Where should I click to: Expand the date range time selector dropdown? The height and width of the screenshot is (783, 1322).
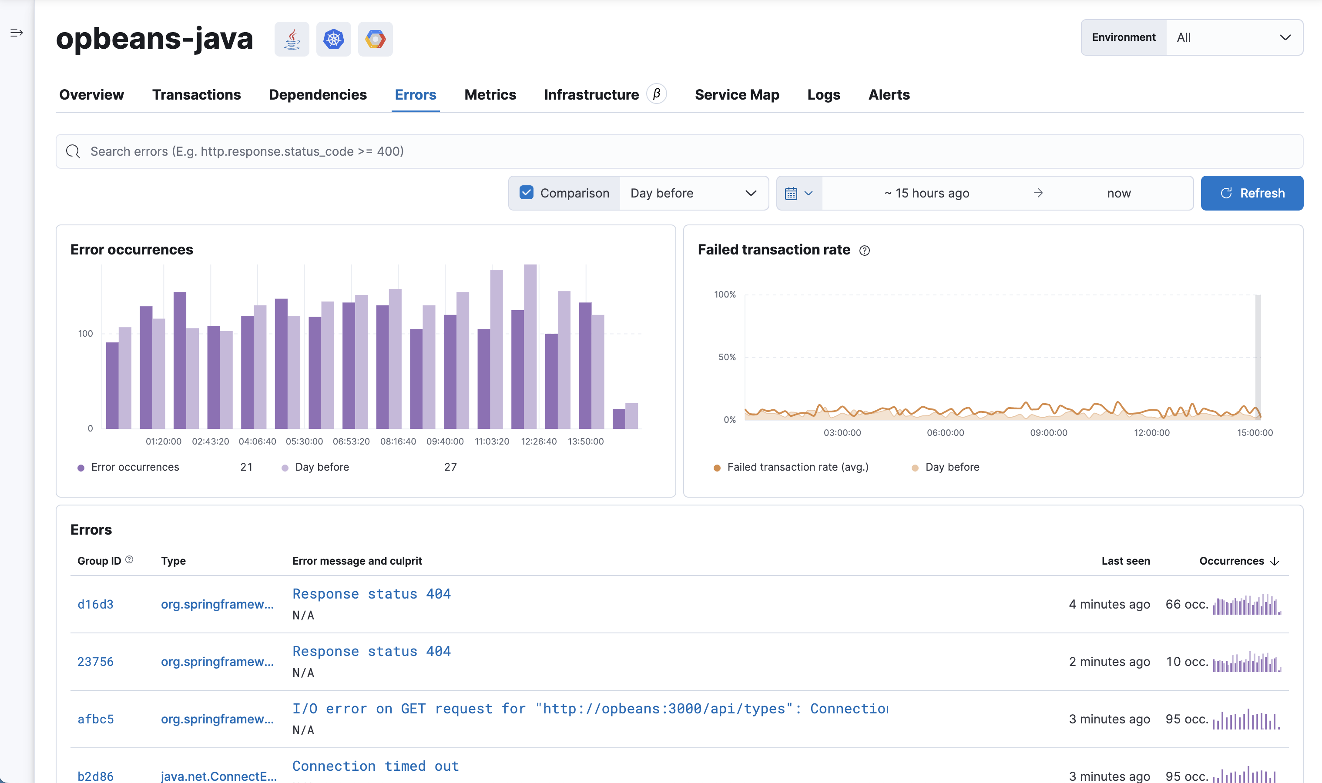[x=798, y=193]
